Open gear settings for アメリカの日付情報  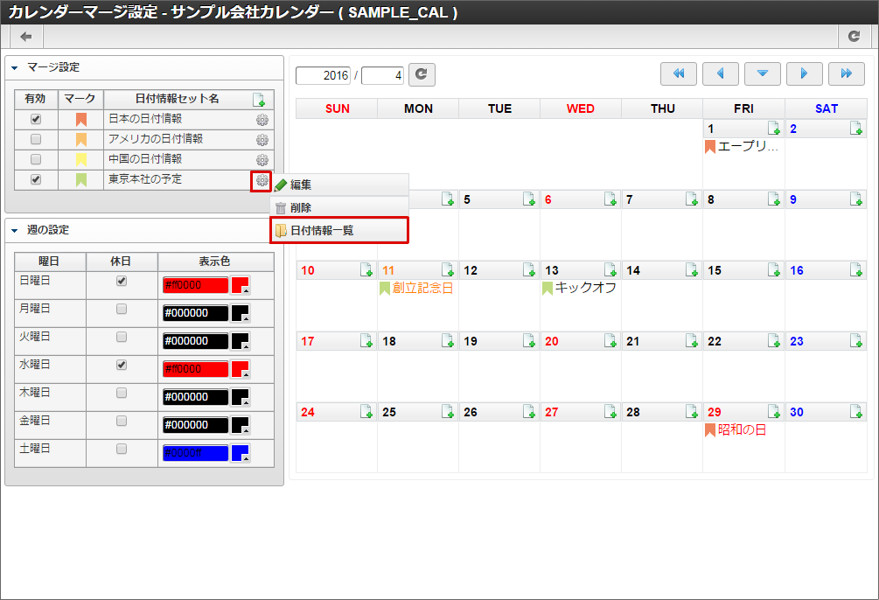[x=262, y=140]
